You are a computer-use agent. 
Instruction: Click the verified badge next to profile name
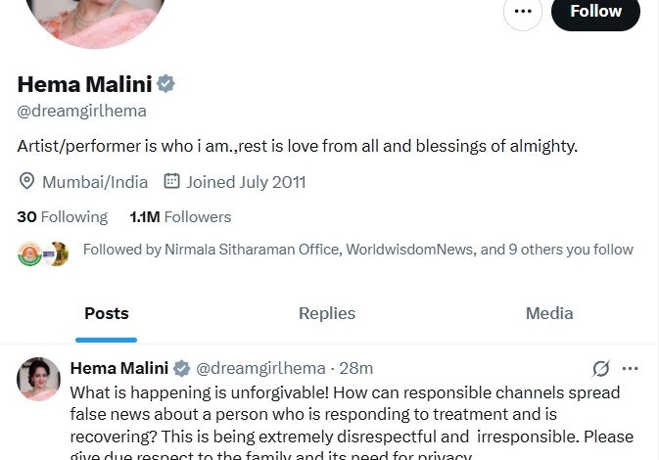coord(165,84)
